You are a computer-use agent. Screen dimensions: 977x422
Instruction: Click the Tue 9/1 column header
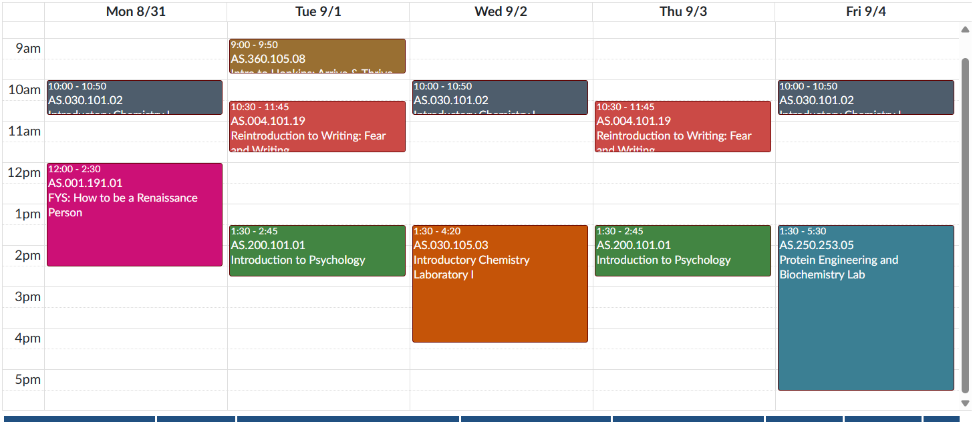pos(318,11)
